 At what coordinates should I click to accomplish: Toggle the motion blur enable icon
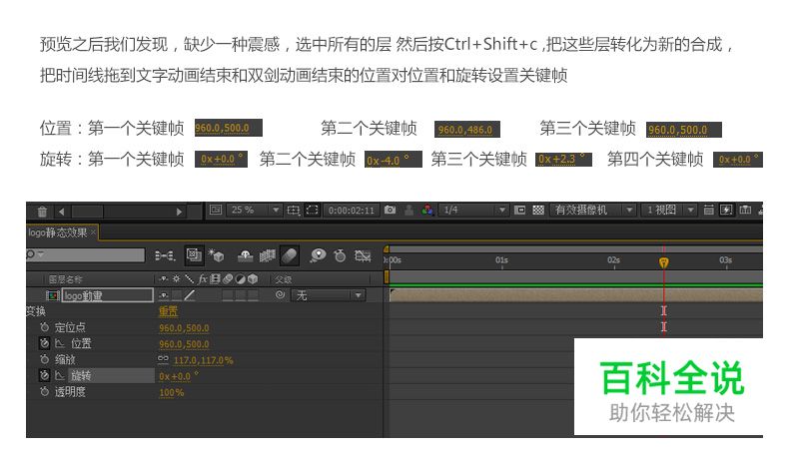tap(289, 254)
